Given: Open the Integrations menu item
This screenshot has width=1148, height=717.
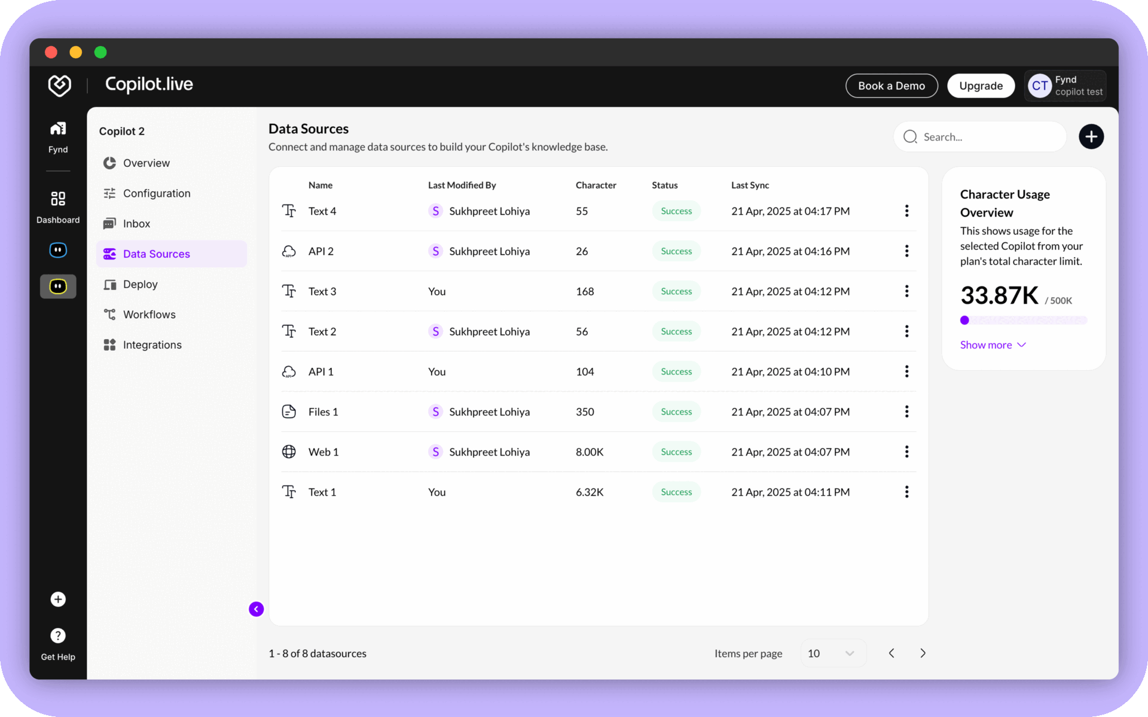Looking at the screenshot, I should (152, 345).
